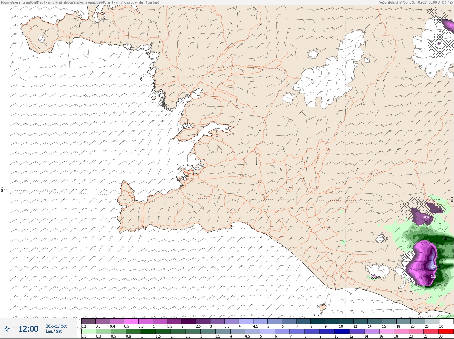This screenshot has height=339, width=454.
Task: Pick the 30 white snow scale swatch
Action: coord(447,322)
